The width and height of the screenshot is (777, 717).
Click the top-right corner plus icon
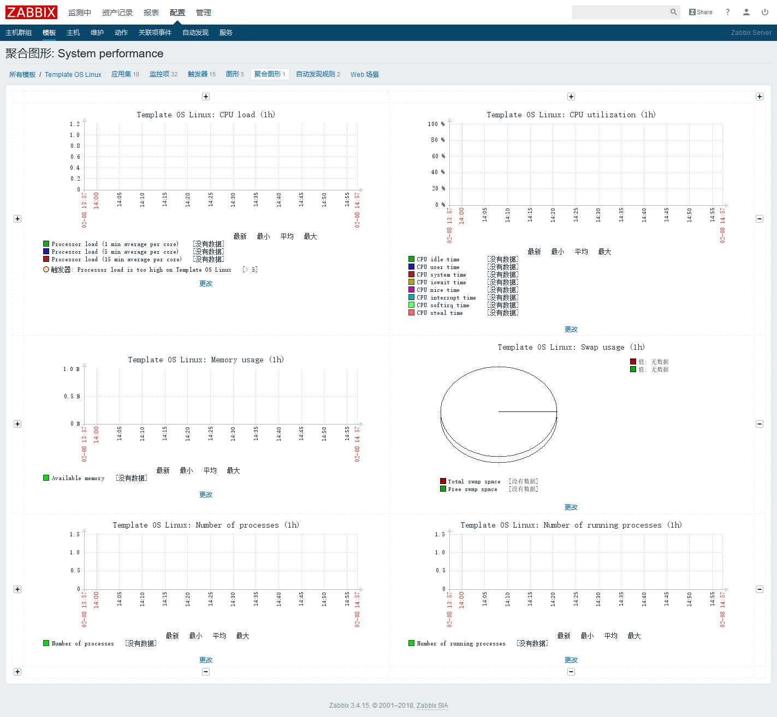[x=760, y=97]
